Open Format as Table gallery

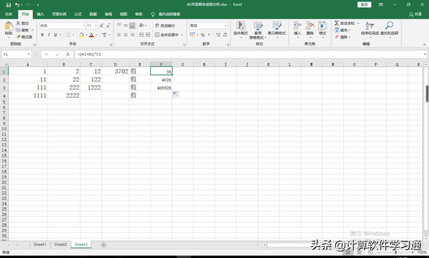tap(257, 30)
